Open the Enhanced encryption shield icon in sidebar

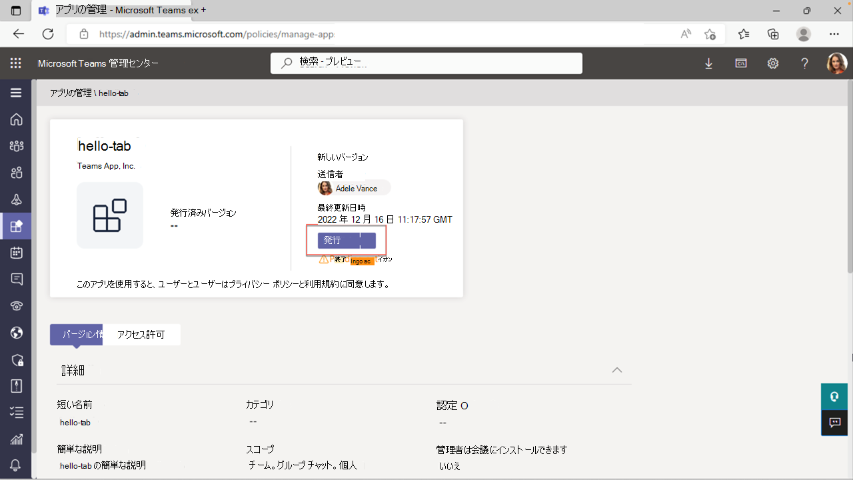[x=17, y=359]
